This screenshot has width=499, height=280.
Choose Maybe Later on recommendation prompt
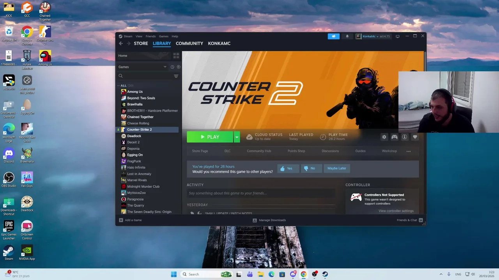point(336,168)
